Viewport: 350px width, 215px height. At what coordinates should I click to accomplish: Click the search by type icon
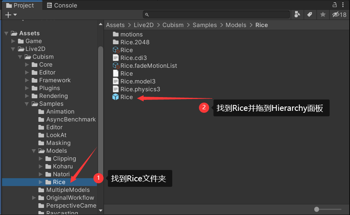297,14
